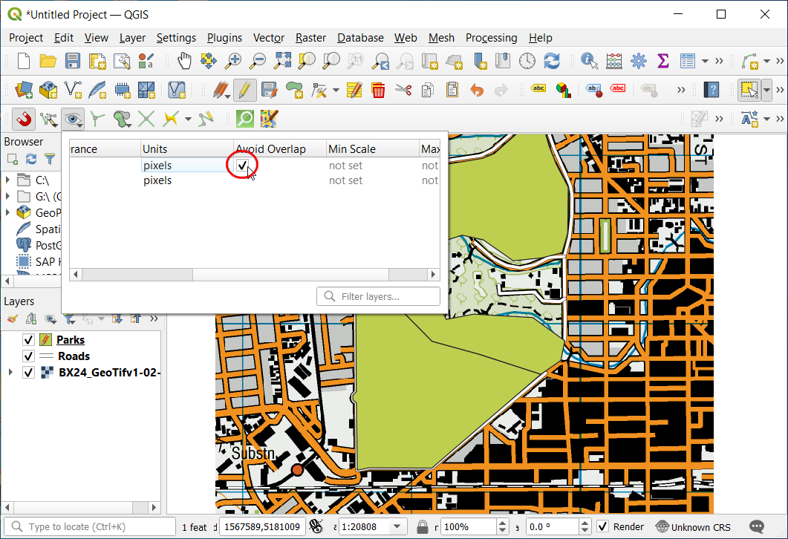
Task: Click the Refresh map icon
Action: tap(551, 61)
